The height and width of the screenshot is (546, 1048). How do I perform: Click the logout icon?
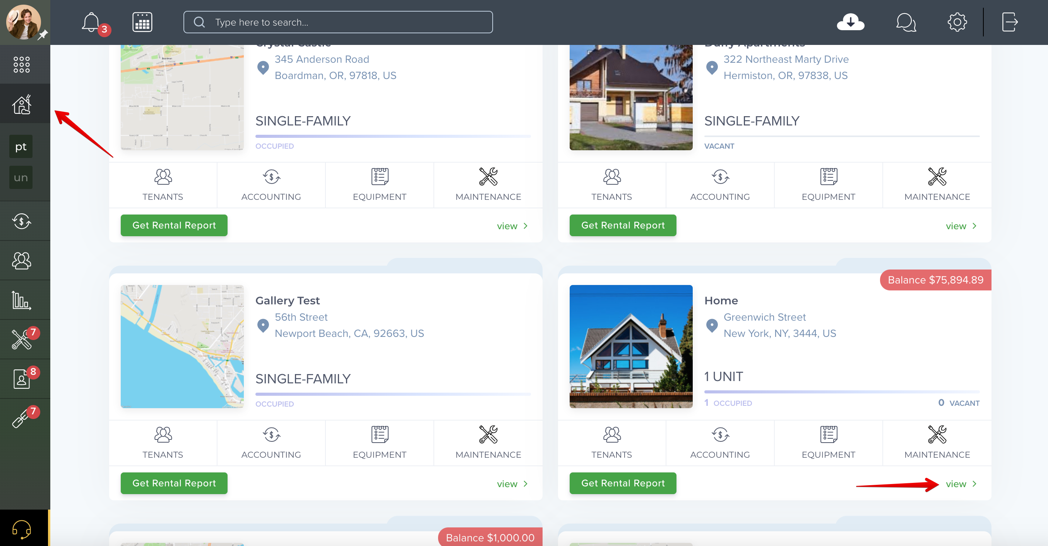point(1010,22)
